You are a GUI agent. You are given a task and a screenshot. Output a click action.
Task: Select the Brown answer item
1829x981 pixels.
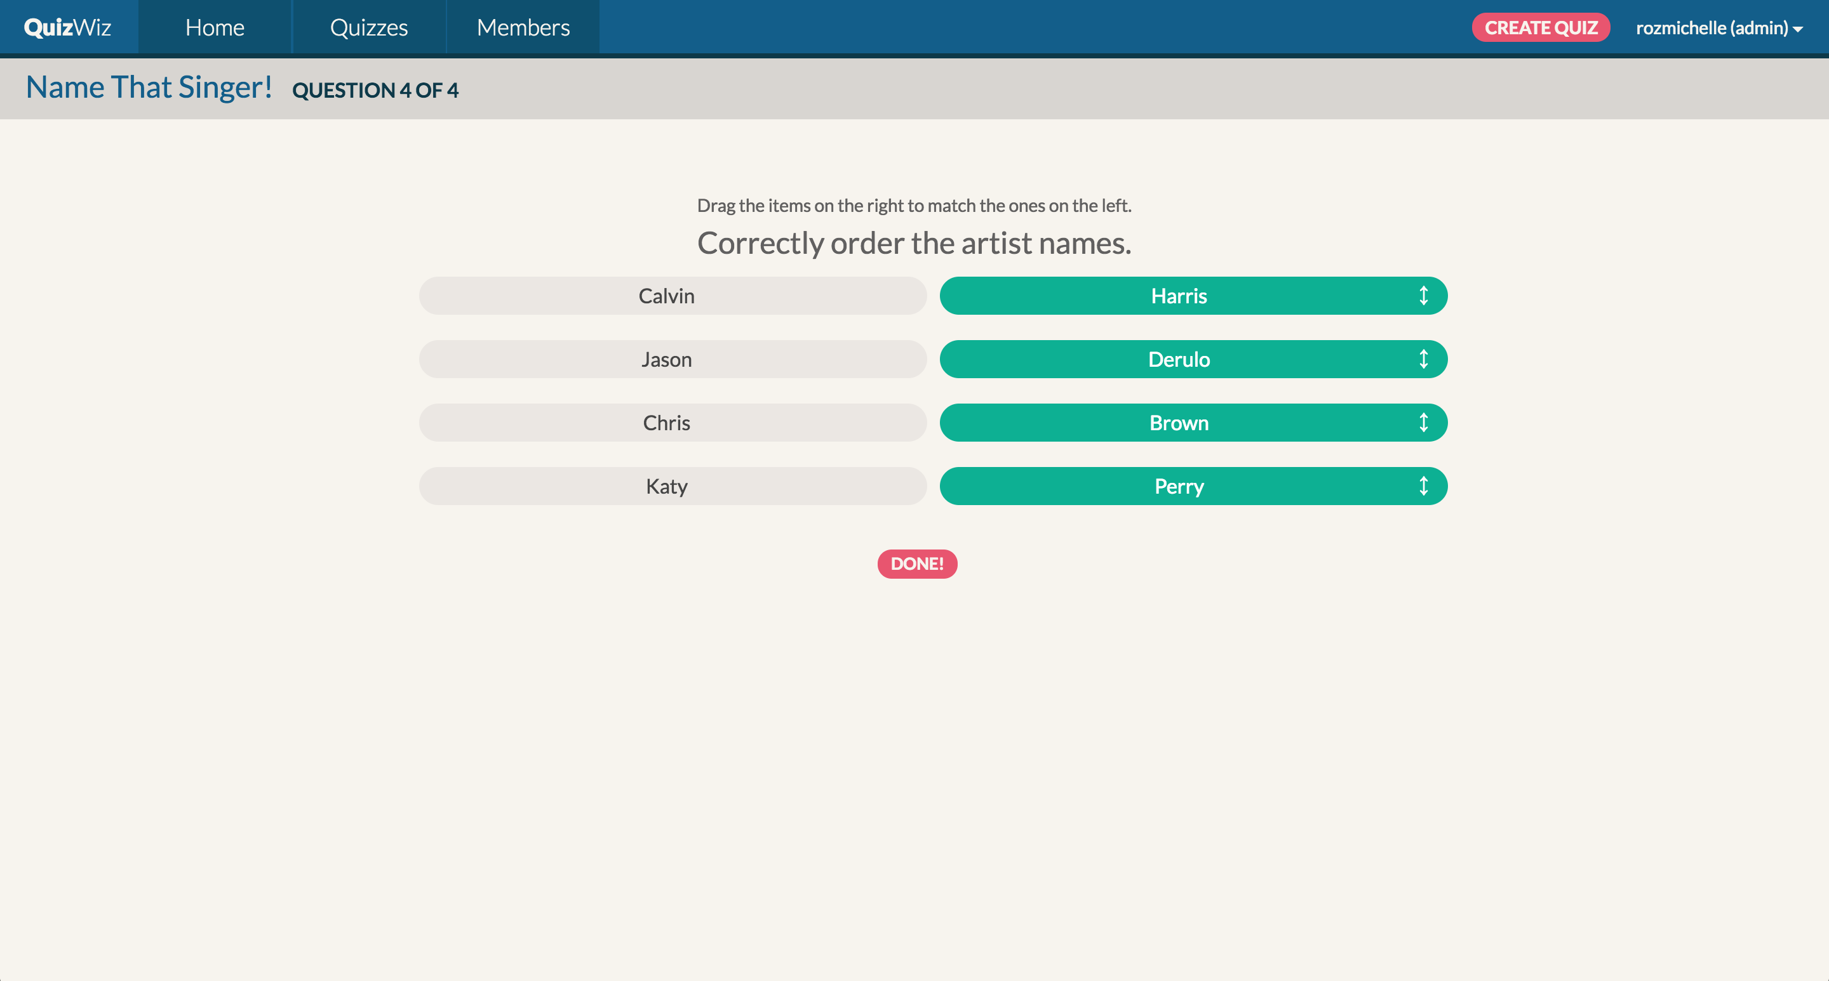tap(1193, 423)
